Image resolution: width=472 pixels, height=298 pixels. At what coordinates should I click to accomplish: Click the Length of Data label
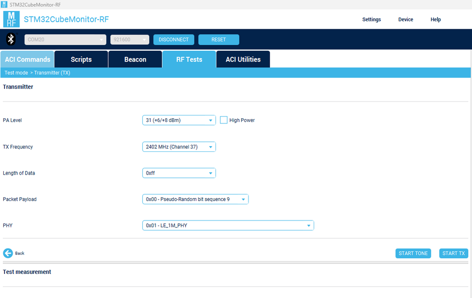[x=19, y=173]
